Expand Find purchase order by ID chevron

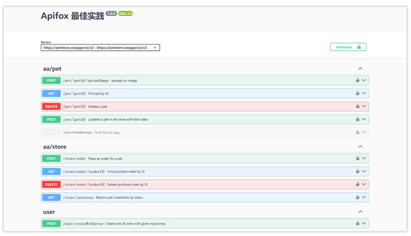[364, 171]
